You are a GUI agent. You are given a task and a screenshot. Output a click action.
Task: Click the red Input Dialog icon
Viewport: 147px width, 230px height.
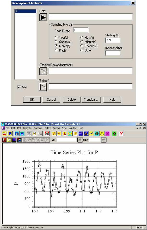4,140
